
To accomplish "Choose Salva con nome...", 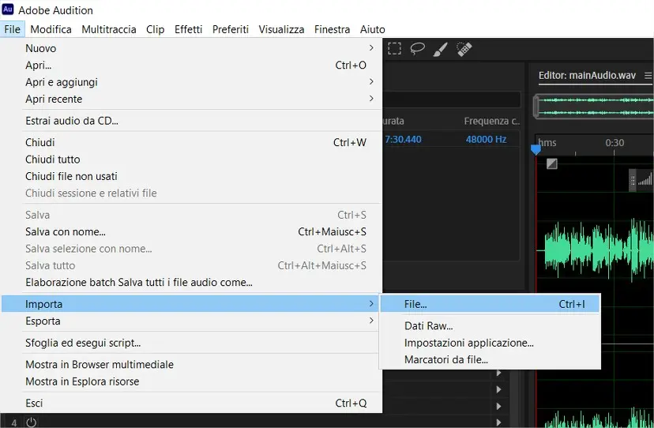I will point(191,231).
